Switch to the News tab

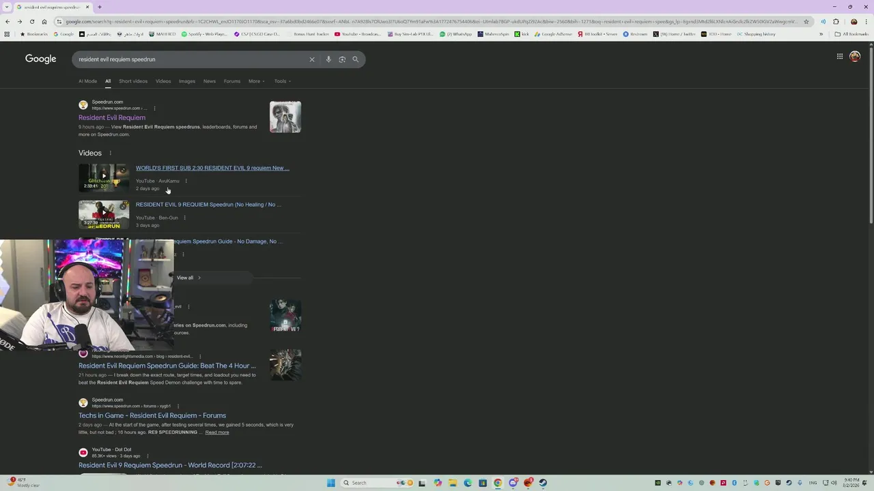coord(210,81)
